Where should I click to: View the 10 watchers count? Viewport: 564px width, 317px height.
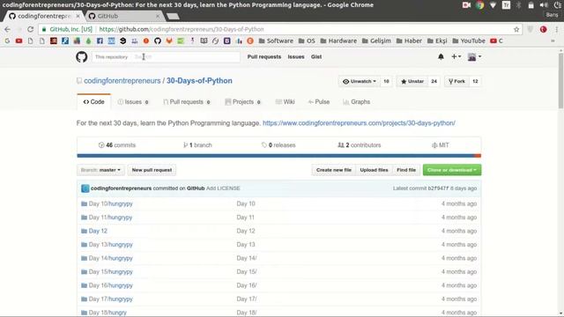[386, 82]
